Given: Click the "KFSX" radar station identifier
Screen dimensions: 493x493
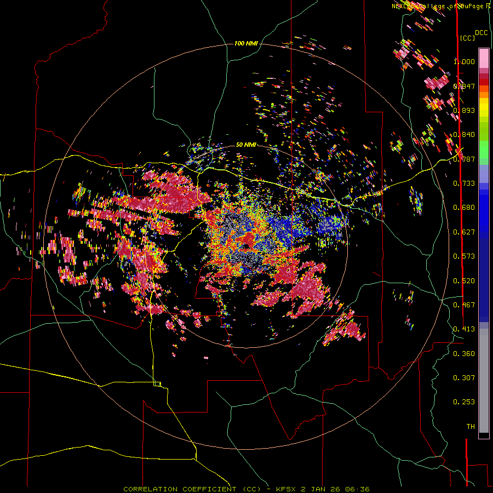Looking at the screenshot, I should (286, 489).
